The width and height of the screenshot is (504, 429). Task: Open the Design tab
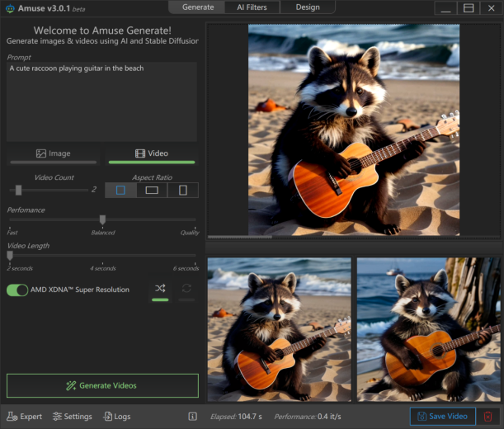click(x=307, y=7)
